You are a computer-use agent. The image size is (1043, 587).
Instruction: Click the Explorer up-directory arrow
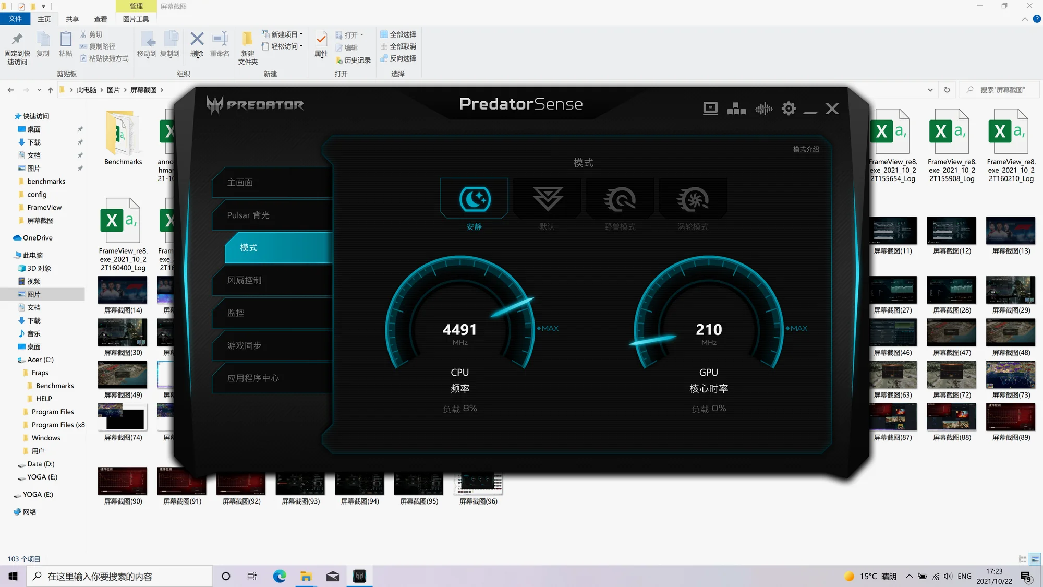(51, 90)
